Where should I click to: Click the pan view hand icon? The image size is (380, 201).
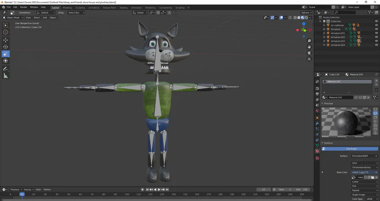tap(309, 47)
